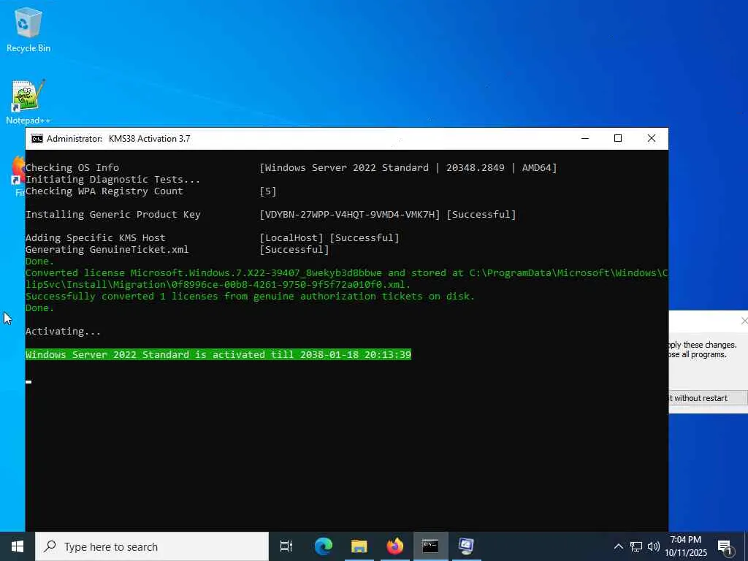The image size is (748, 561).
Task: Open the system properties taskbar icon
Action: point(466,546)
